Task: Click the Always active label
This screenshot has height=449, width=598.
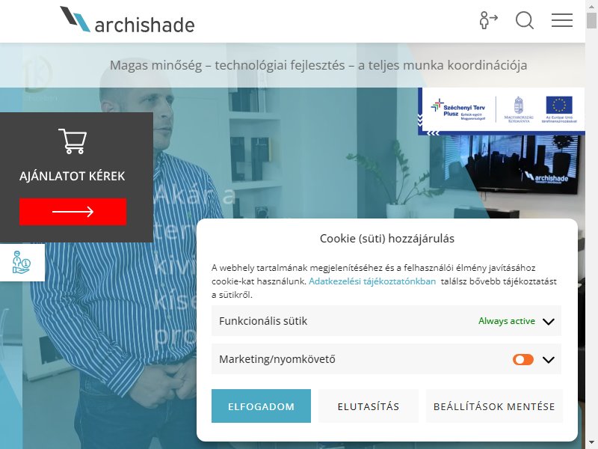Action: coord(507,321)
